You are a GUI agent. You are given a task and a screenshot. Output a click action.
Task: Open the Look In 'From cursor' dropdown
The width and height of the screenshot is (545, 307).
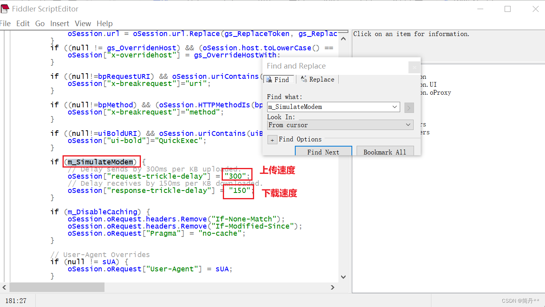[340, 125]
